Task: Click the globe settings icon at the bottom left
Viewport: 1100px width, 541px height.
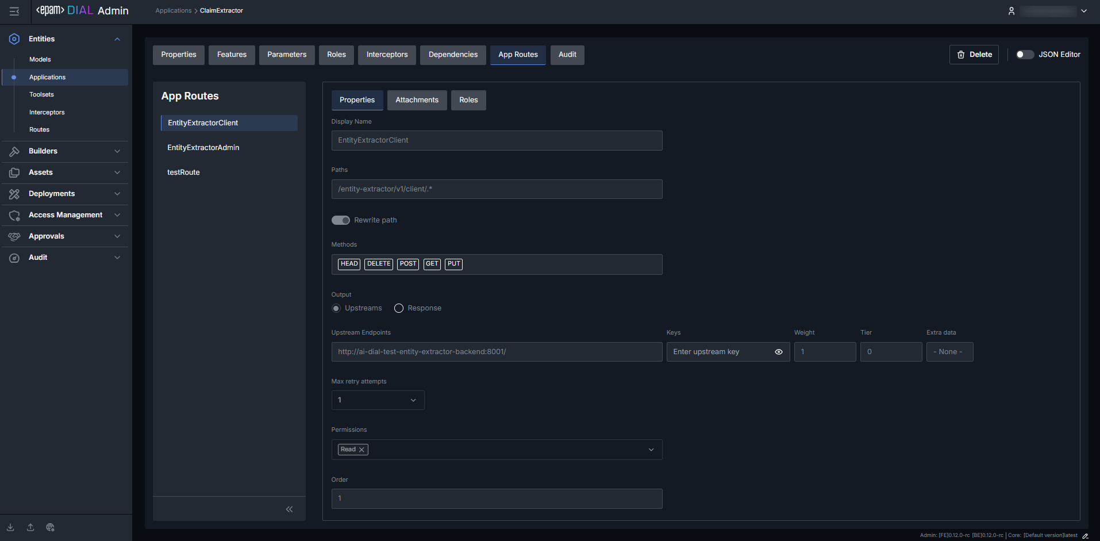Action: point(51,527)
